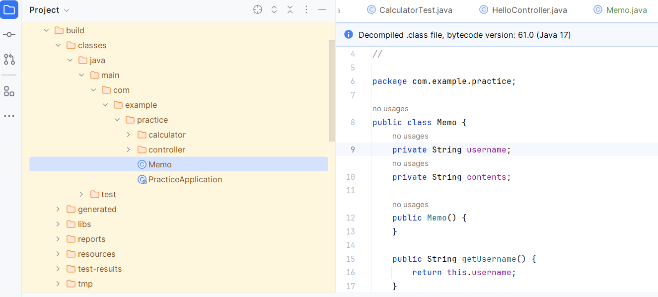Screen dimensions: 658x297
Task: Click the Memo class icon in tree
Action: point(142,164)
